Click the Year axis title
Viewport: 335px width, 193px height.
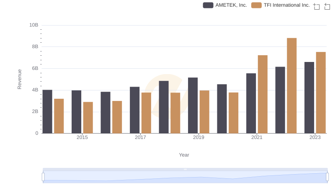pyautogui.click(x=184, y=155)
